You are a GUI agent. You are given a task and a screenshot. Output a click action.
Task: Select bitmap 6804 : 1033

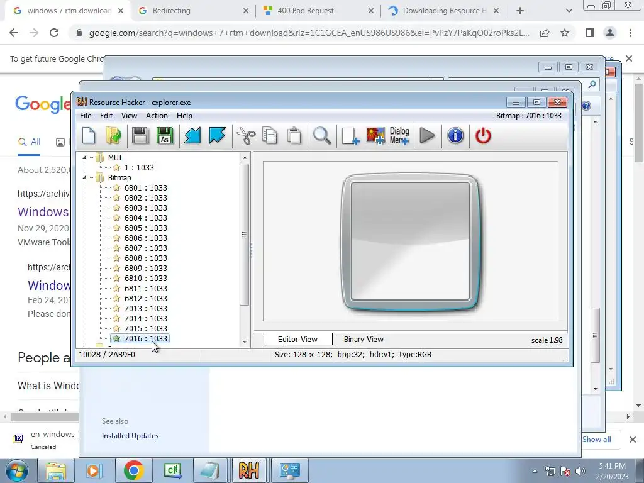145,218
